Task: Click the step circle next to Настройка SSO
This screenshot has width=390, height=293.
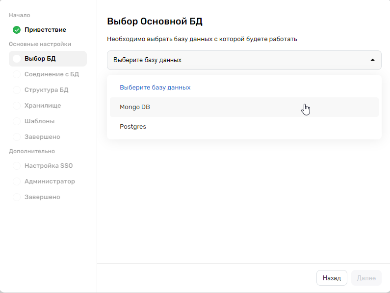Action: (x=17, y=165)
